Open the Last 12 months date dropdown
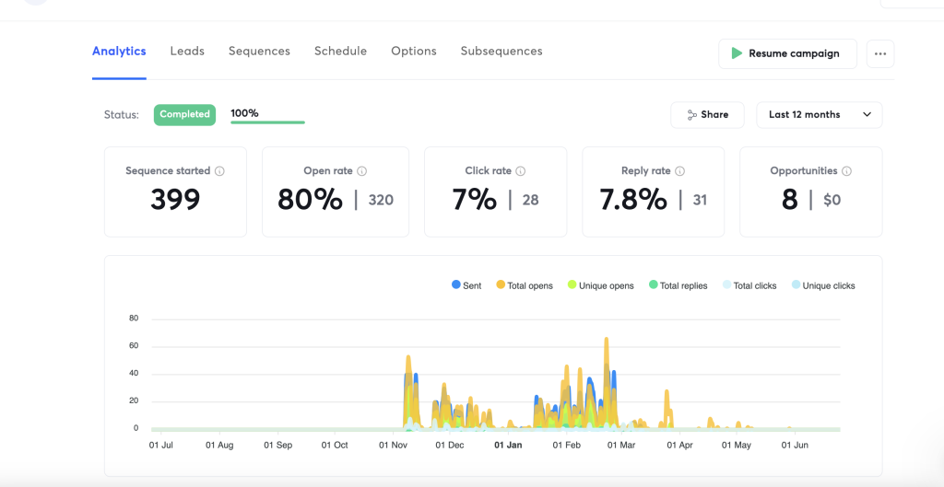Viewport: 944px width, 487px height. coord(819,115)
